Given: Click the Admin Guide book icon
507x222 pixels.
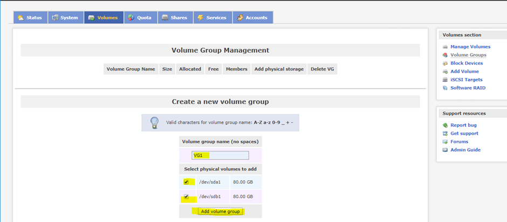Looking at the screenshot, I should (x=445, y=150).
